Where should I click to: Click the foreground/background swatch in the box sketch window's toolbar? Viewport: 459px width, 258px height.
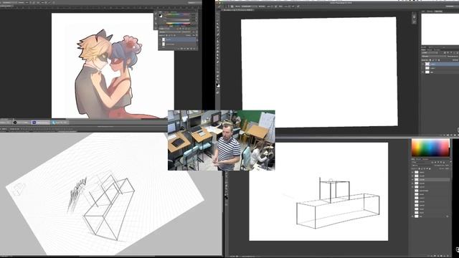[227, 197]
